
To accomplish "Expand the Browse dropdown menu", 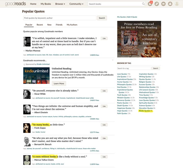I will [x=60, y=4].
